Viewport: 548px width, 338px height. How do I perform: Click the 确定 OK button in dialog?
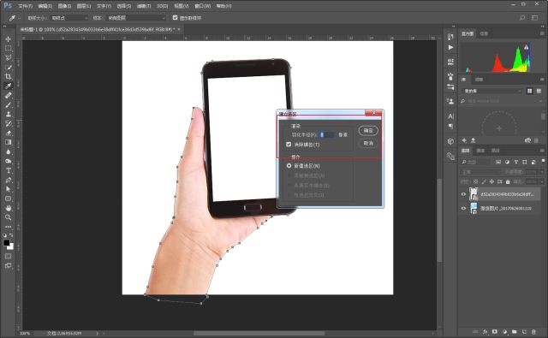click(368, 131)
